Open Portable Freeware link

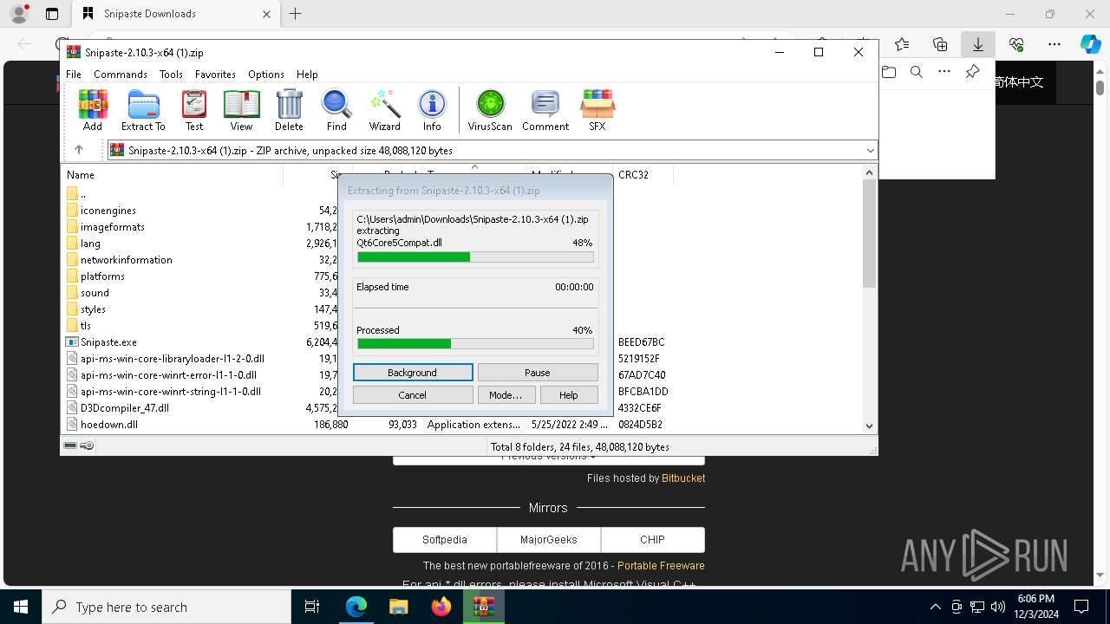pos(661,565)
